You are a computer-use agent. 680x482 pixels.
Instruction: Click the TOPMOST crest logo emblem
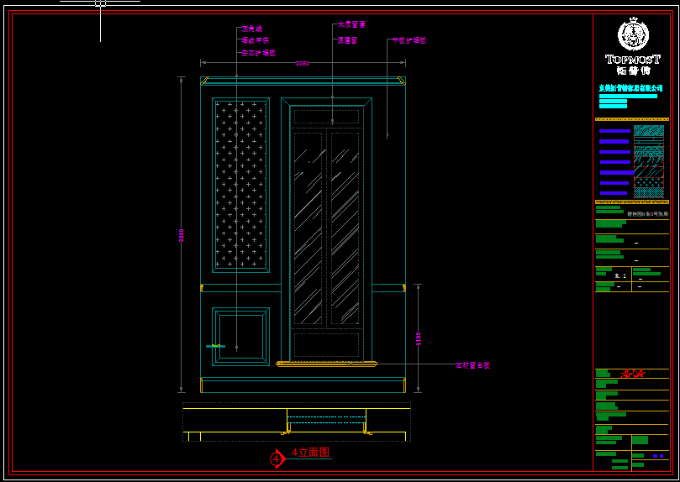tap(633, 34)
